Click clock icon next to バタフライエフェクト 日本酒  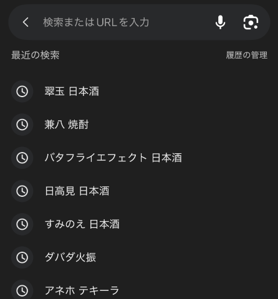pyautogui.click(x=22, y=158)
